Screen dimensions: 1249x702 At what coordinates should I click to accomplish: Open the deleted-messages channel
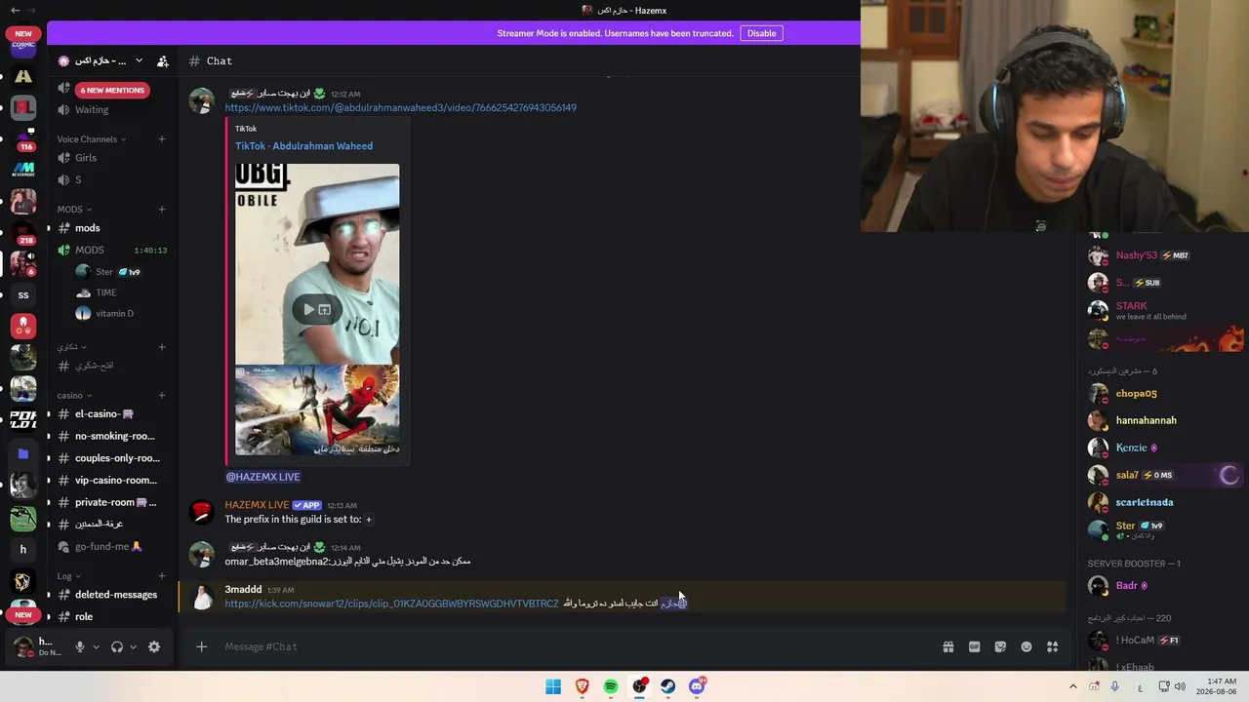point(110,595)
